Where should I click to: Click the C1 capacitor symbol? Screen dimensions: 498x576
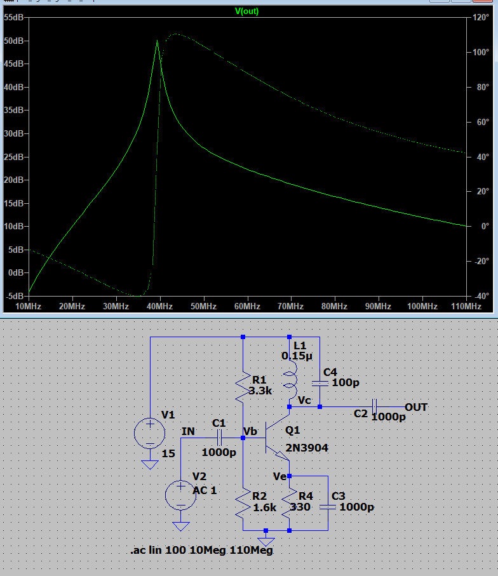[x=219, y=438]
